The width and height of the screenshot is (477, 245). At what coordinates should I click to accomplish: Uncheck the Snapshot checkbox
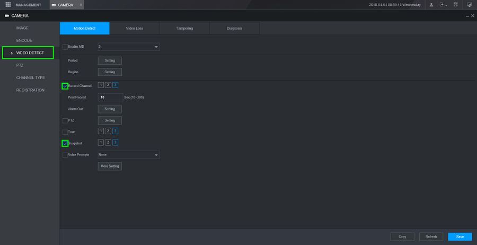point(65,143)
